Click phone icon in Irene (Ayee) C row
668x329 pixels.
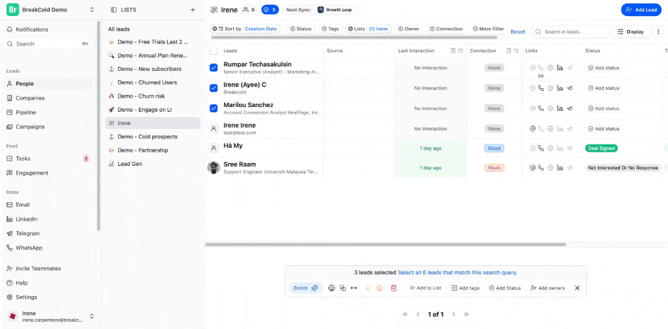[541, 88]
